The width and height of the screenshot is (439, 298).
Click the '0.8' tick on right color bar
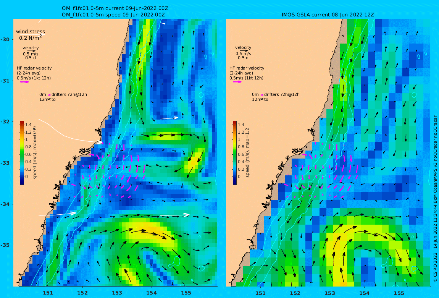[241, 147]
